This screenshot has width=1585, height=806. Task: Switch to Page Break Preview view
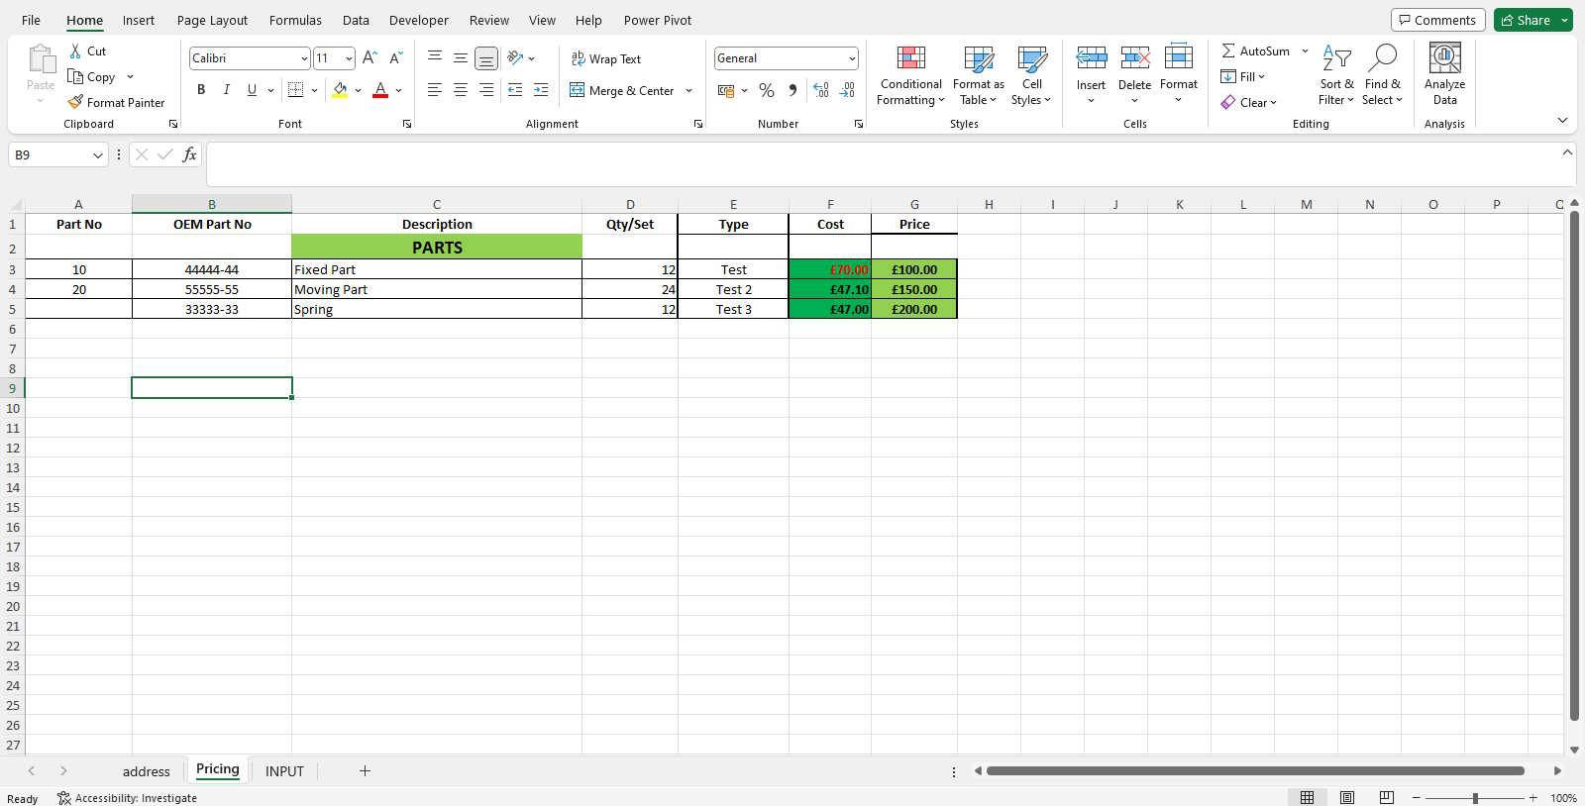[x=1387, y=798]
